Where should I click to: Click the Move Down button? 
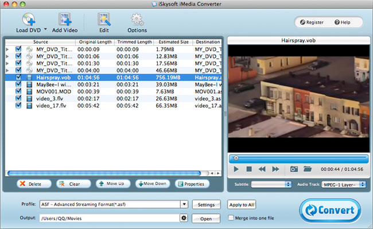(153, 184)
